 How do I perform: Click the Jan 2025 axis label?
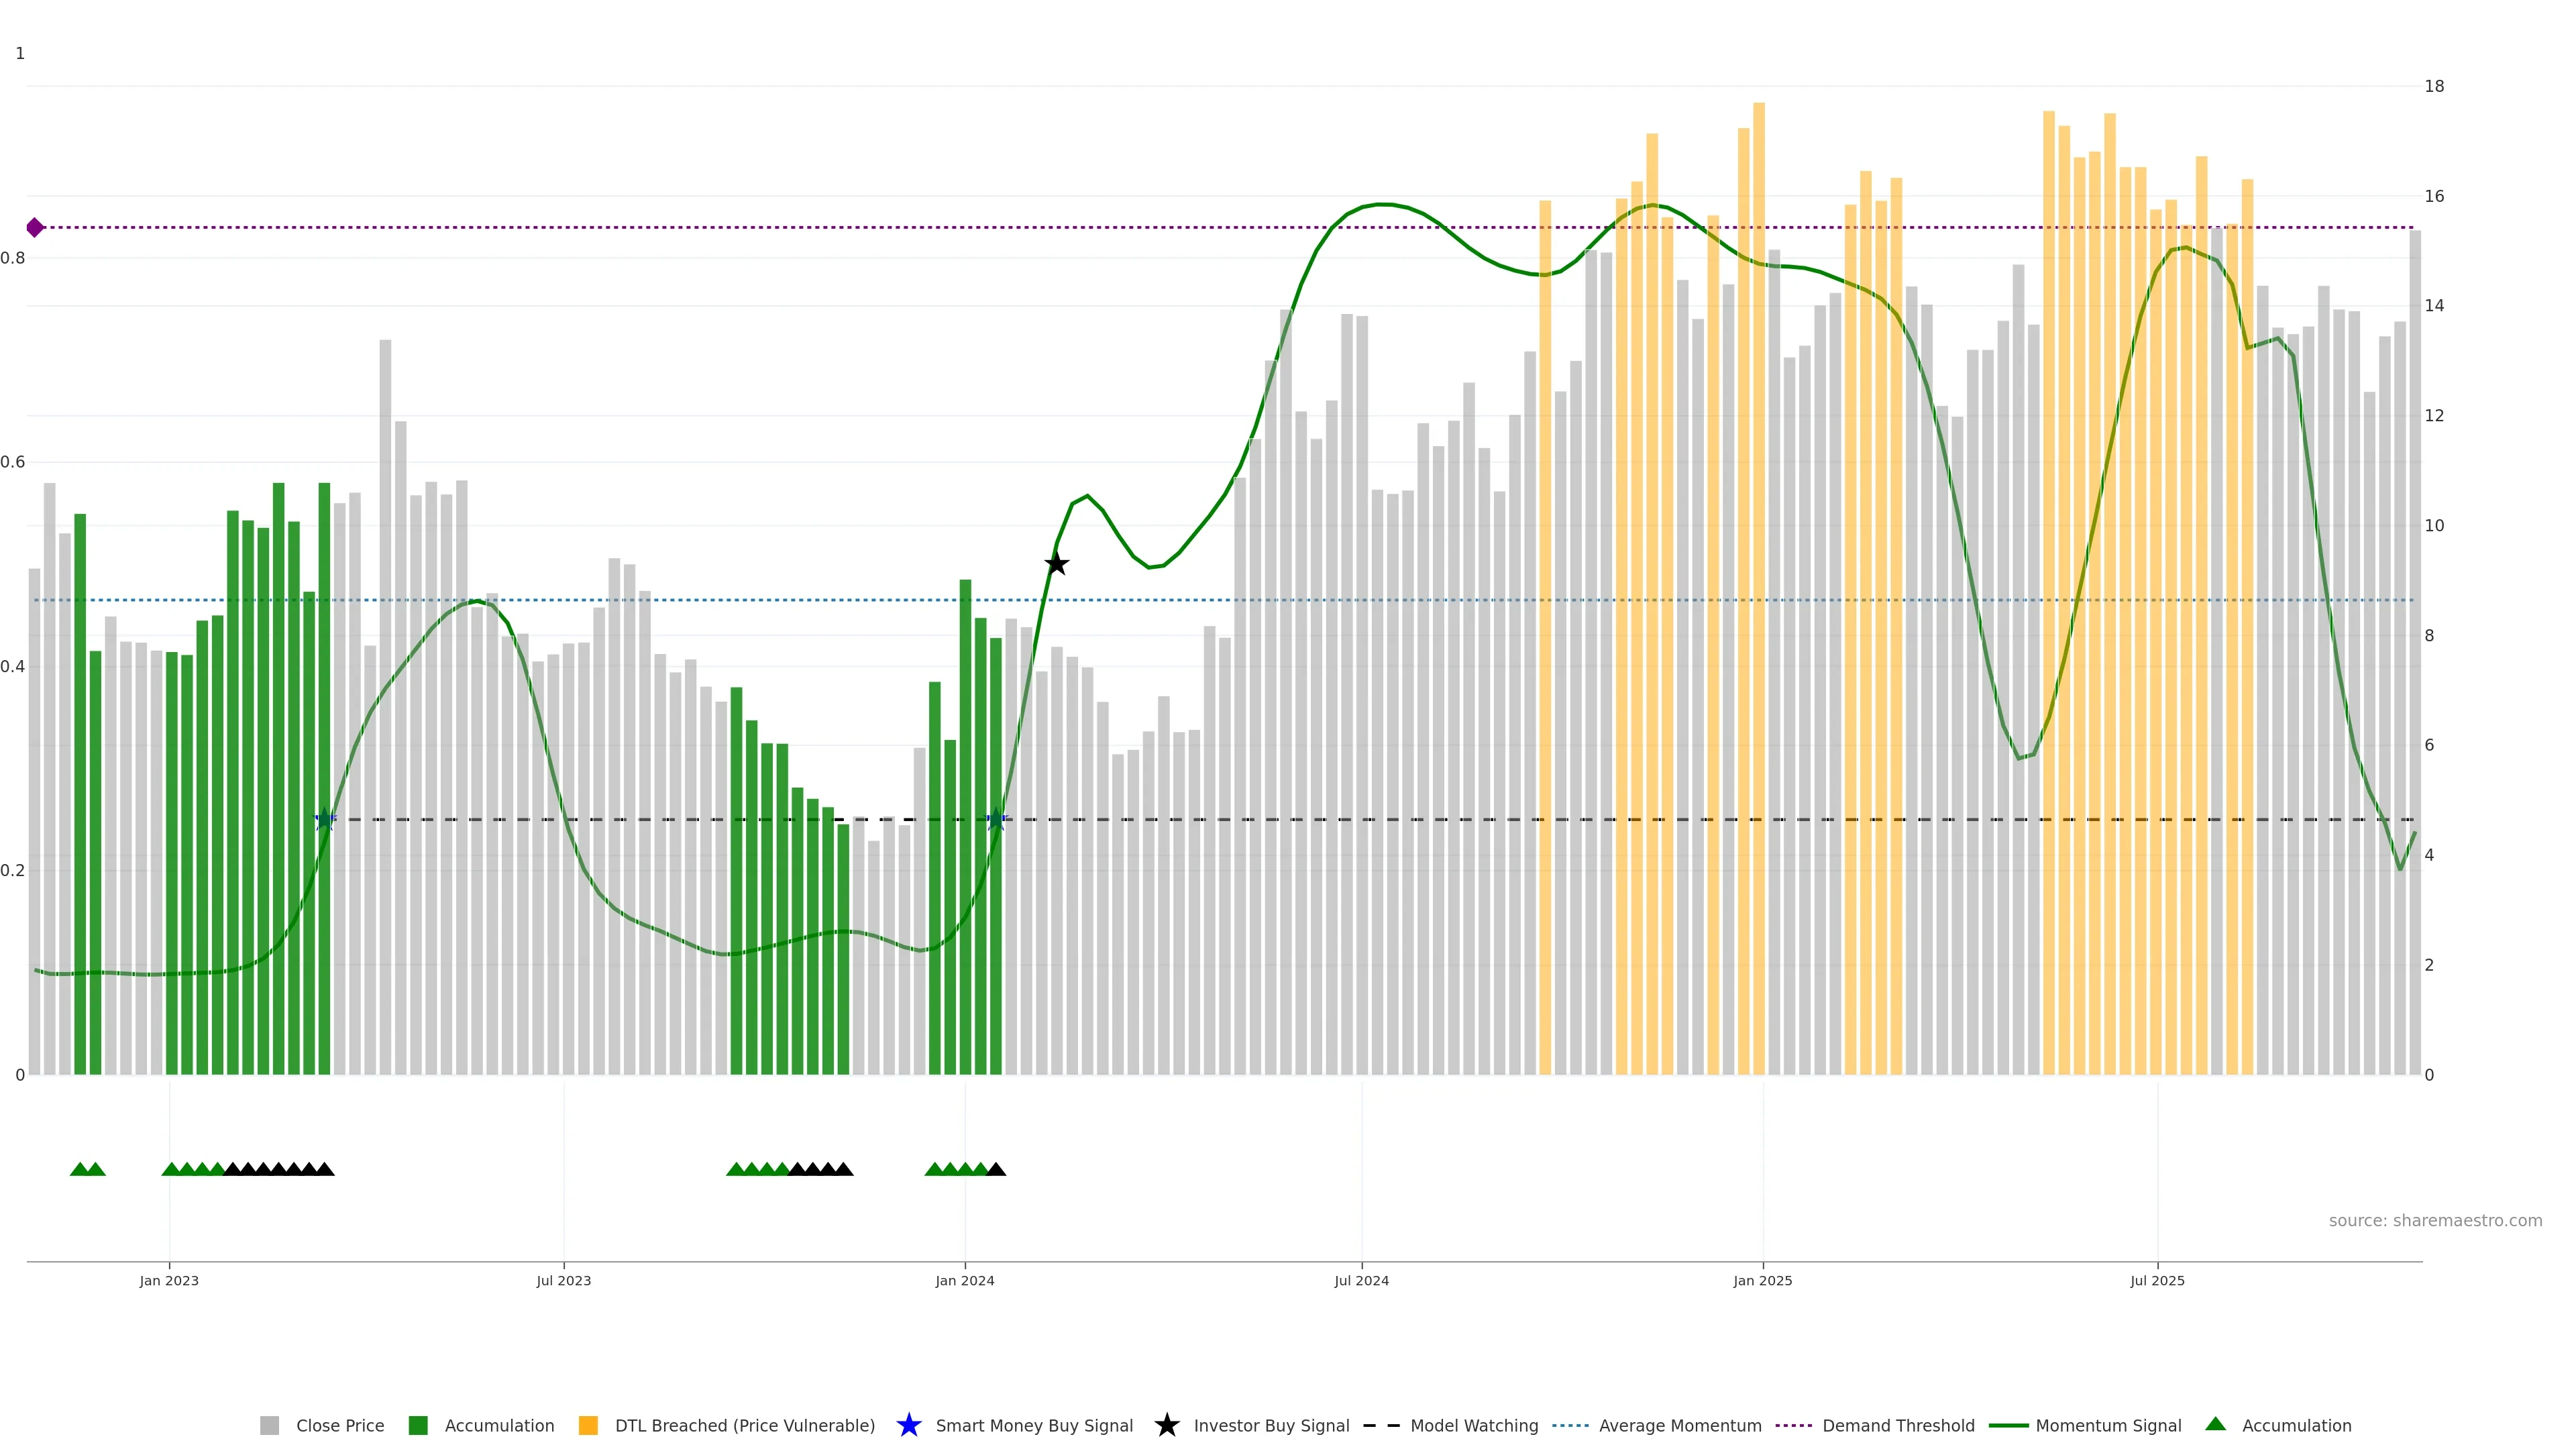coord(1762,1280)
